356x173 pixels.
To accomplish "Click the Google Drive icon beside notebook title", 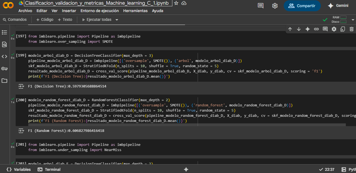I will pos(21,3).
